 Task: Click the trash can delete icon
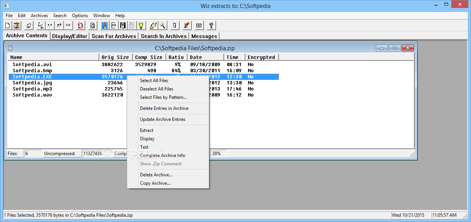(x=174, y=25)
